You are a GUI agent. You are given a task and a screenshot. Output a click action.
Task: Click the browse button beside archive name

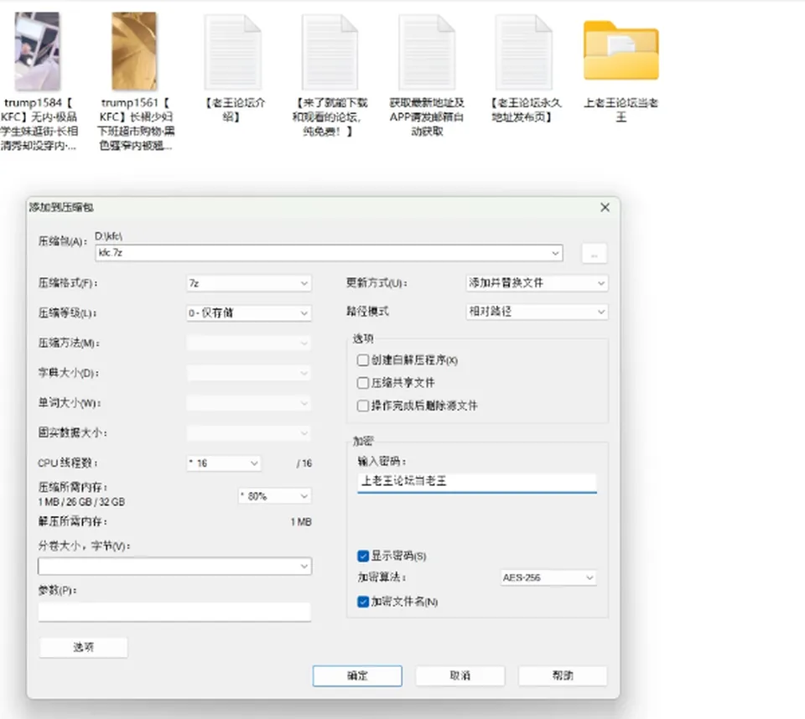tap(594, 254)
